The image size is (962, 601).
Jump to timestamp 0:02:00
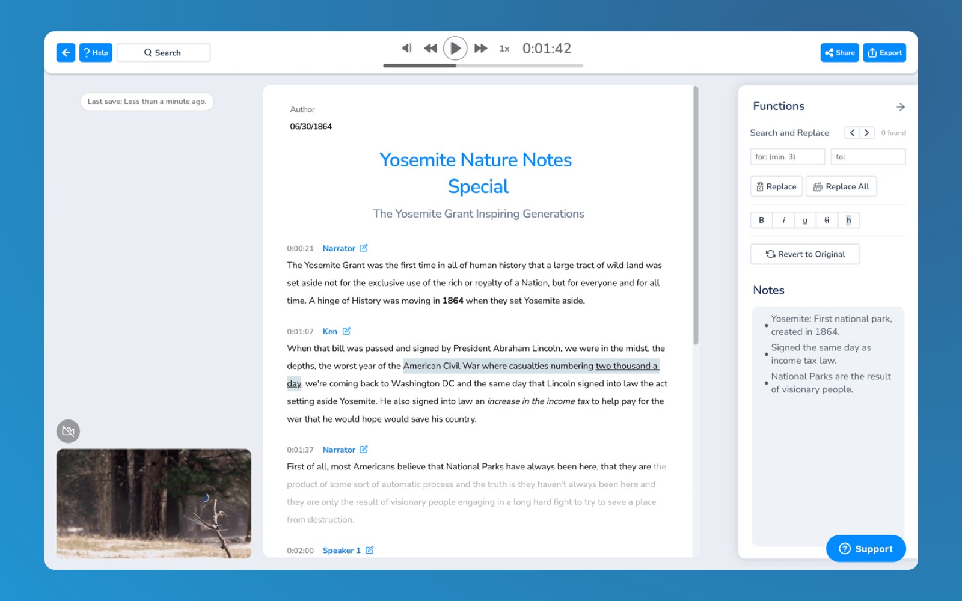click(x=300, y=550)
